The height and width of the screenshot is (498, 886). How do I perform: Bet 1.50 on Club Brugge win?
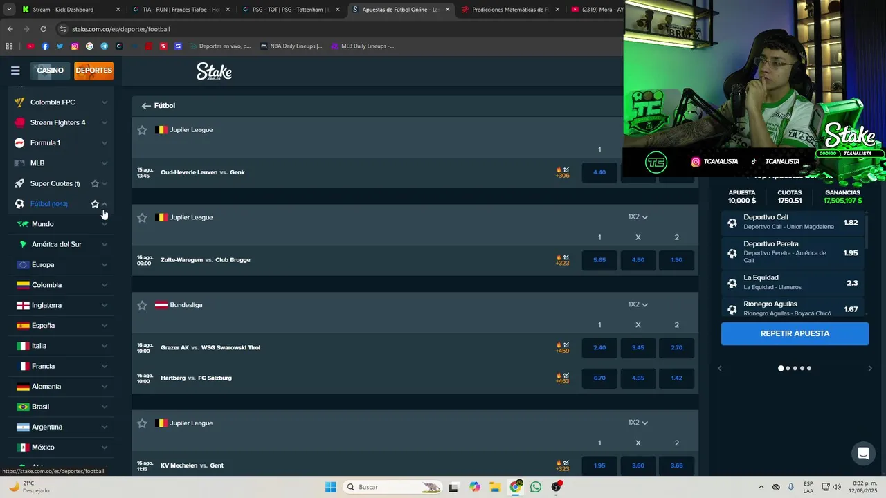click(x=676, y=260)
